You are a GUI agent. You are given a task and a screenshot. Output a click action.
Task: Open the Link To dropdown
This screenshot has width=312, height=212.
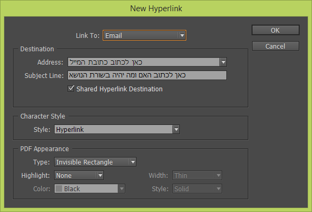click(144, 35)
